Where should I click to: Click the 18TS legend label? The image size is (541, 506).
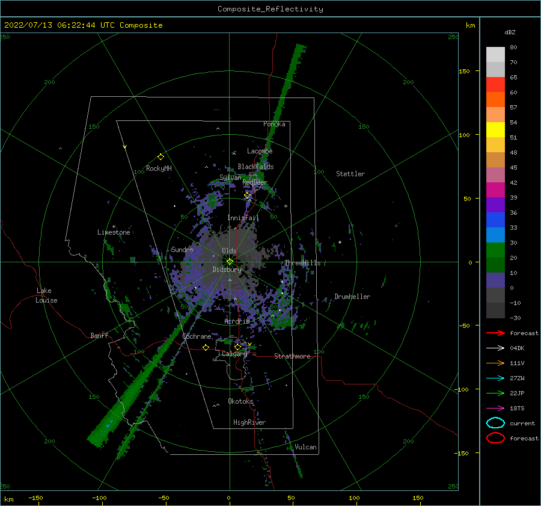coord(517,409)
